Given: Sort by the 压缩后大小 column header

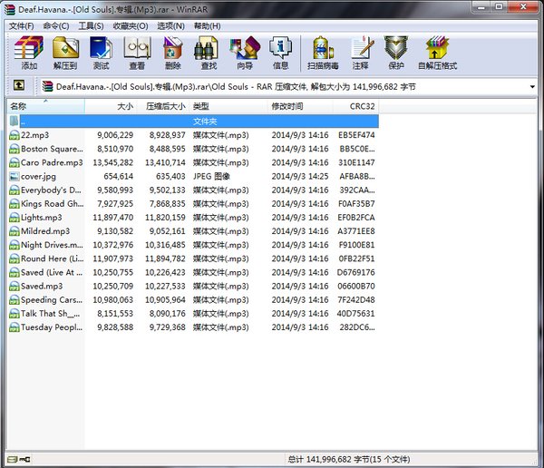Looking at the screenshot, I should point(162,106).
